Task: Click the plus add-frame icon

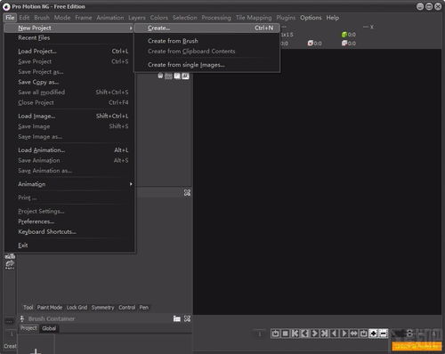Action: tap(373, 334)
